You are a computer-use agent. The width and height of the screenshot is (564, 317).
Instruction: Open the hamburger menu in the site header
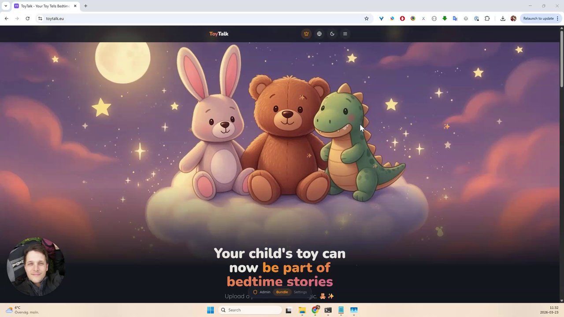pyautogui.click(x=345, y=34)
